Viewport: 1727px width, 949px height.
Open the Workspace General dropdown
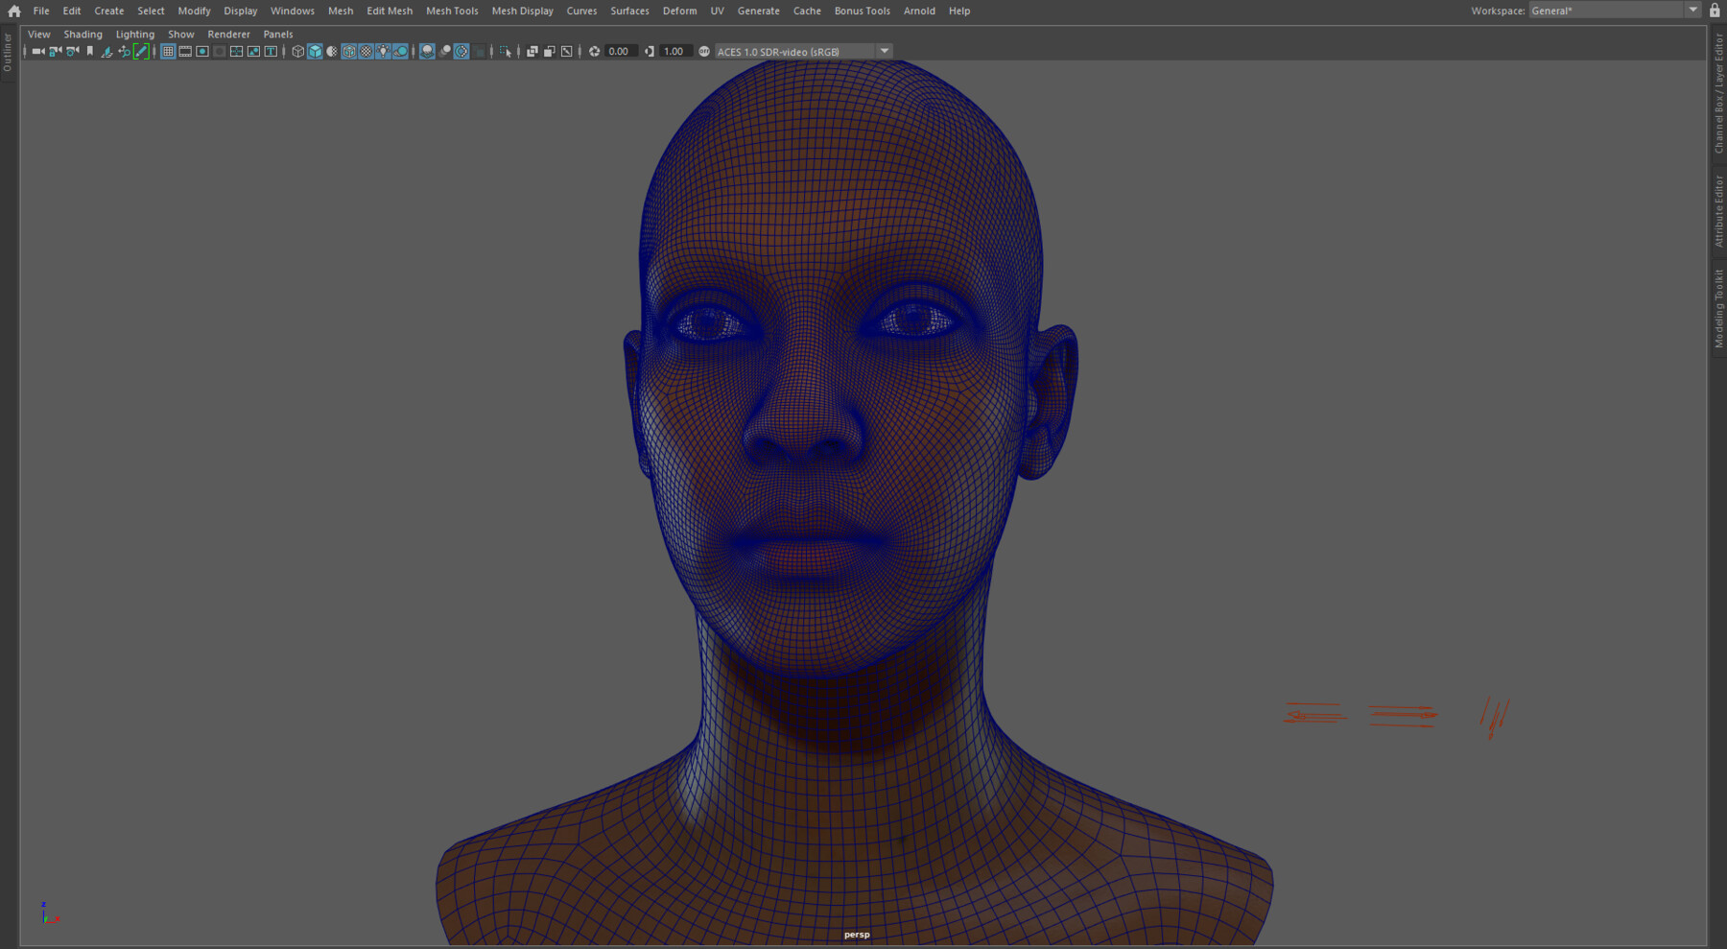1614,11
